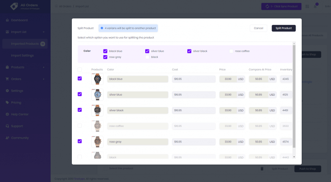Click the Compare At Price column header
Image resolution: width=331 pixels, height=182 pixels.
click(x=260, y=69)
